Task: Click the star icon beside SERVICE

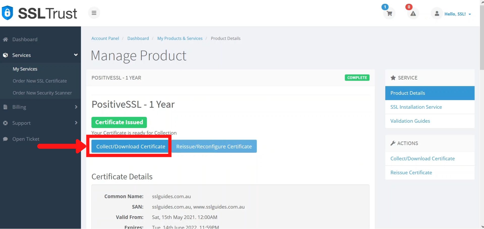Action: (x=393, y=78)
